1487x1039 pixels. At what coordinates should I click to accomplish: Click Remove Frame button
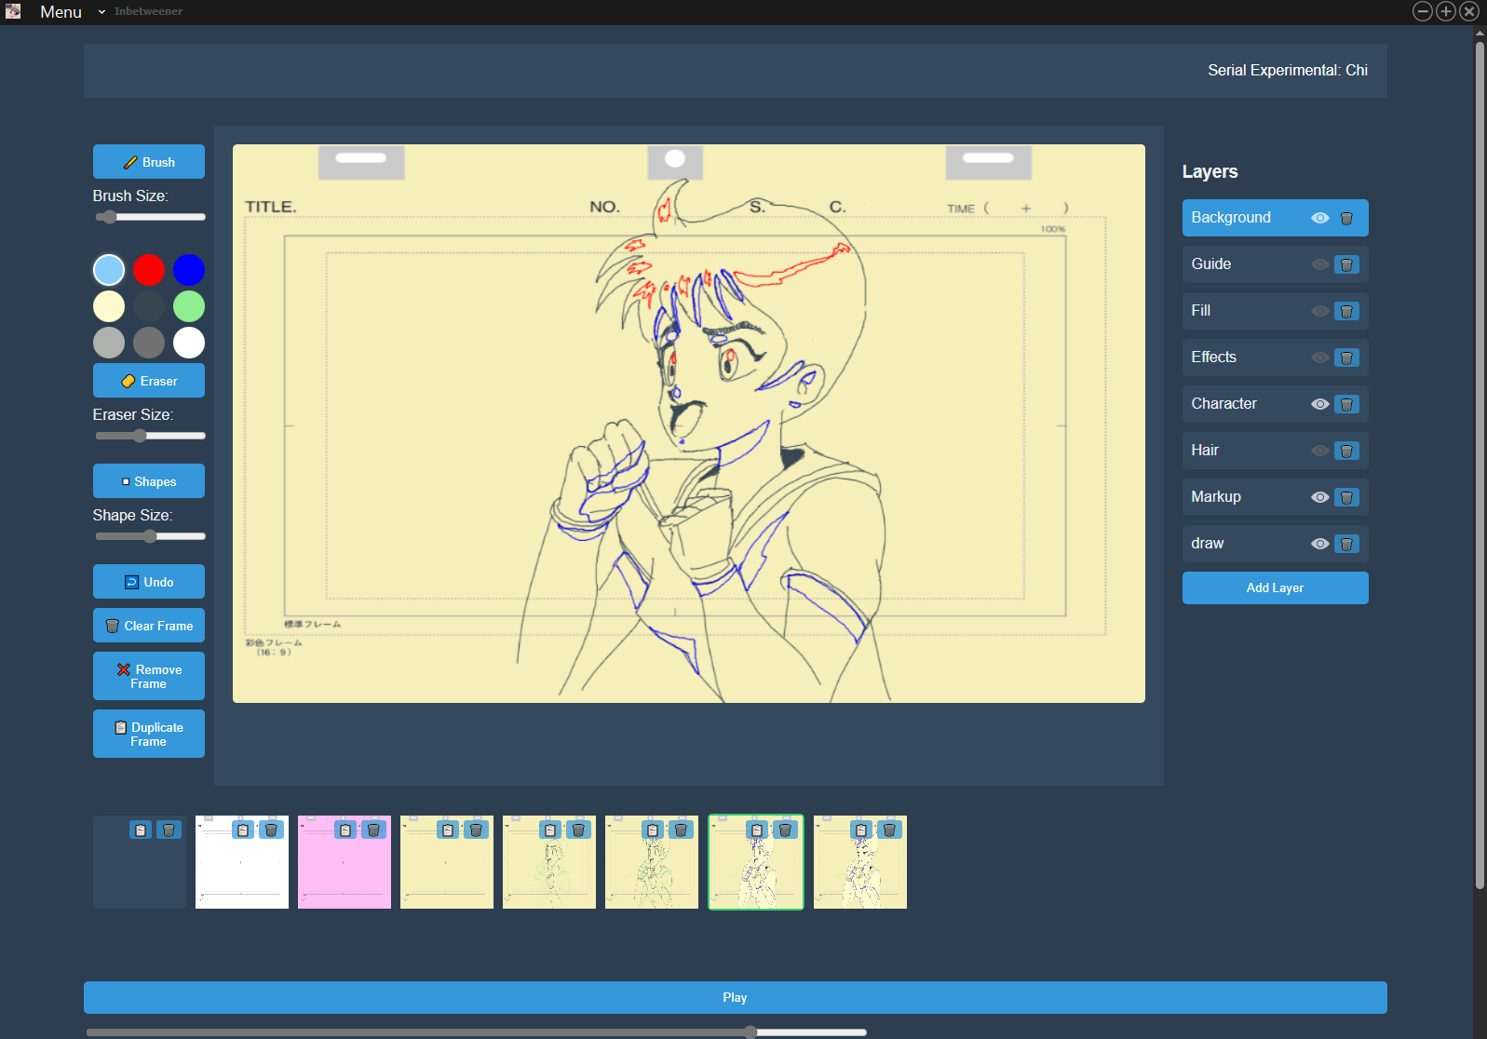149,676
